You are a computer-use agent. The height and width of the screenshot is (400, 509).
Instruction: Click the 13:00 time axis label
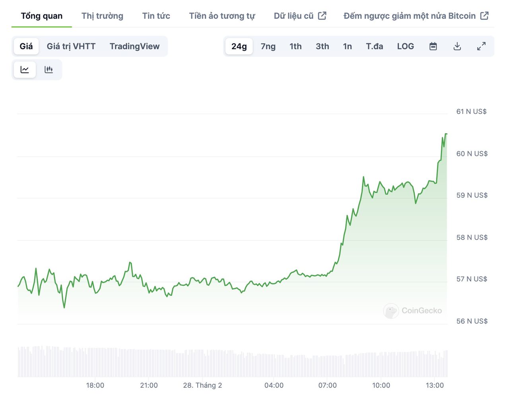[435, 385]
